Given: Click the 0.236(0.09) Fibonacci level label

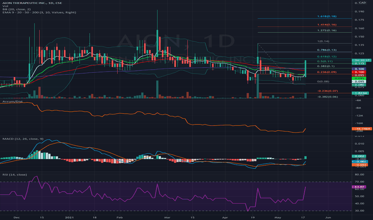Looking at the screenshot, I should point(327,72).
